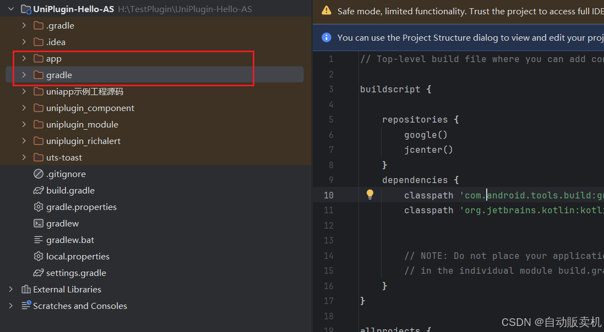Select the uts-toast folder name
604x332 pixels.
click(64, 157)
